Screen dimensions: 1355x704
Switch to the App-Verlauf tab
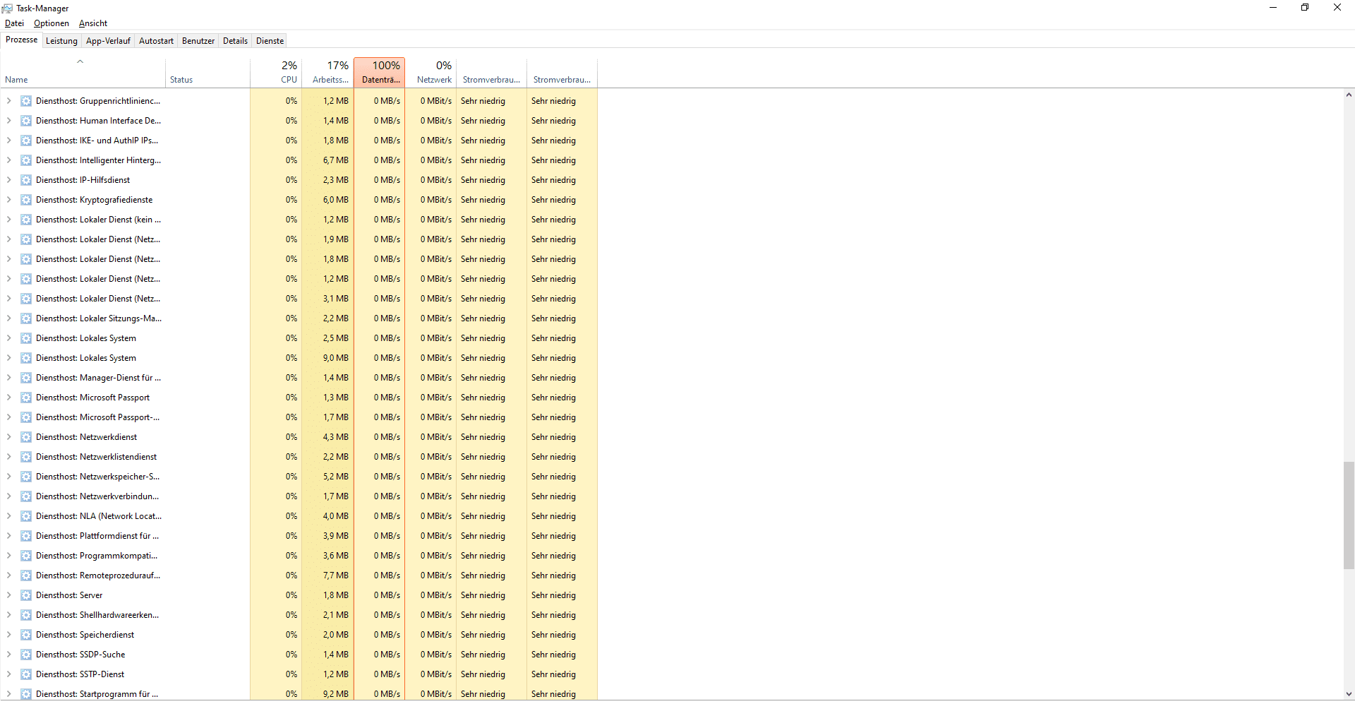(x=108, y=41)
